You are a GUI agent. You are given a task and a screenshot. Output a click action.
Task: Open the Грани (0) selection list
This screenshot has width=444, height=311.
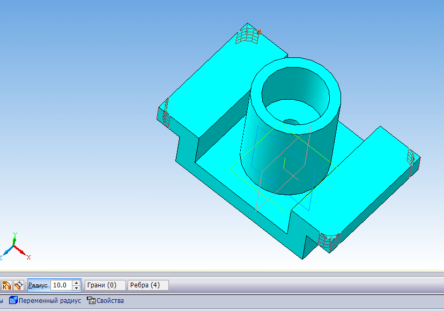[105, 285]
